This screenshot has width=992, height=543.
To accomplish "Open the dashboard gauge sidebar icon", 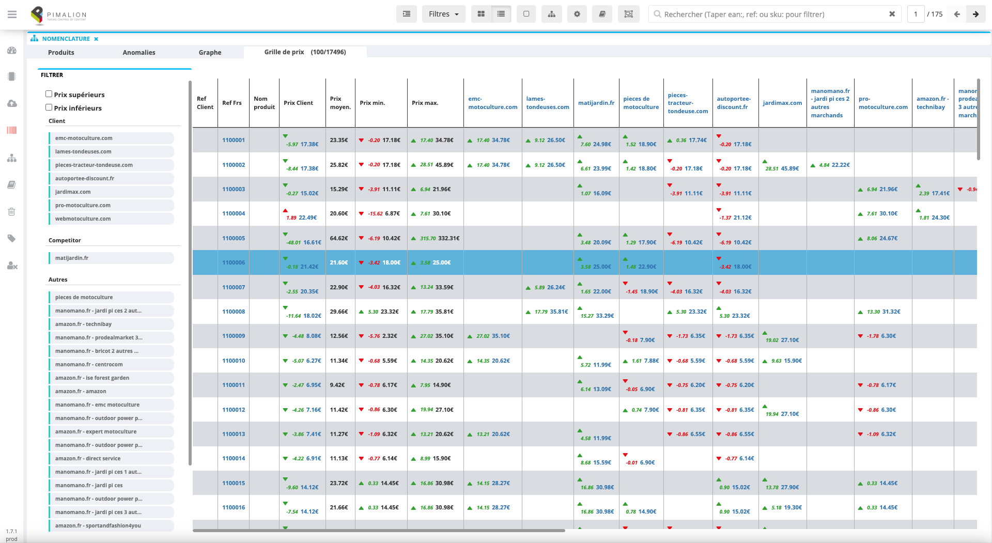I will point(12,50).
